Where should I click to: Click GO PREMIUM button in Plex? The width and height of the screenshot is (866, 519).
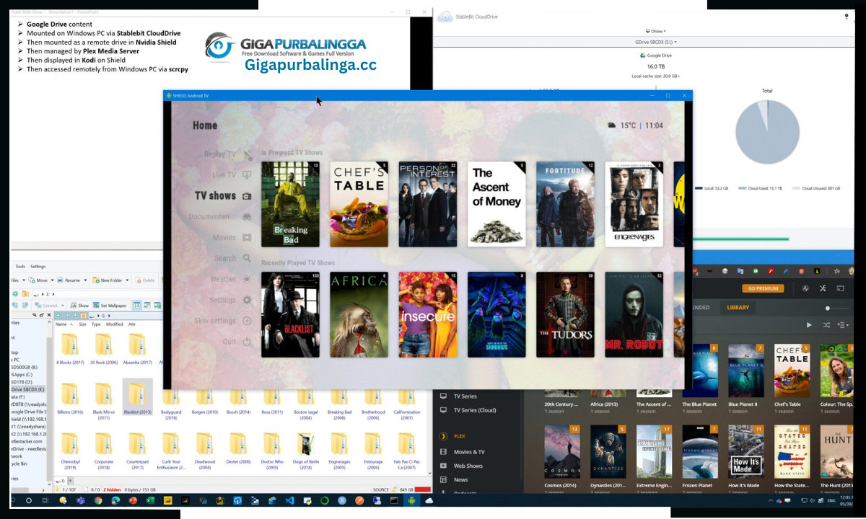coord(763,288)
